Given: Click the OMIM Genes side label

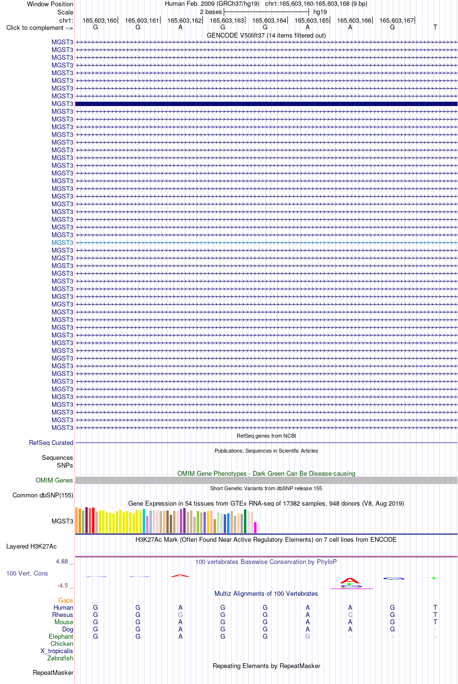Looking at the screenshot, I should pos(54,480).
